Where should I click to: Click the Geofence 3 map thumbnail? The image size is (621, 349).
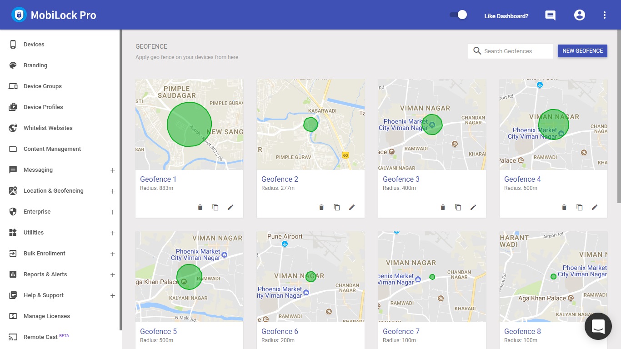[432, 125]
